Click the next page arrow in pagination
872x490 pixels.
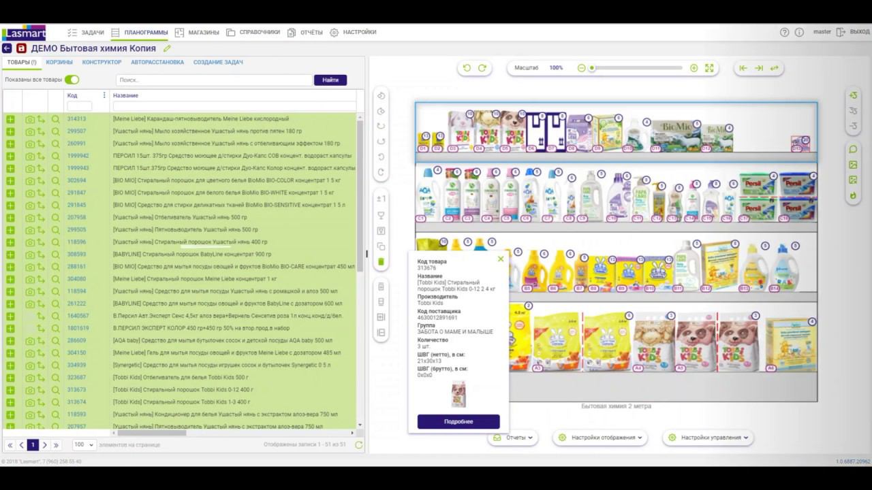pyautogui.click(x=45, y=444)
